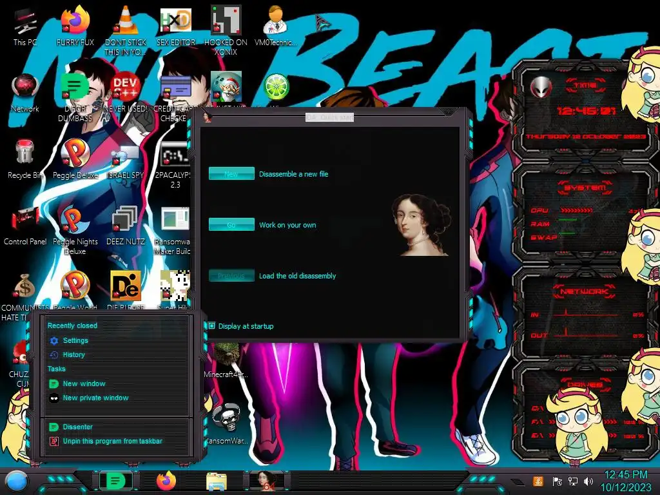The width and height of the screenshot is (660, 495).
Task: Select the Ransomware Maker Builder desktop icon
Action: tap(173, 231)
